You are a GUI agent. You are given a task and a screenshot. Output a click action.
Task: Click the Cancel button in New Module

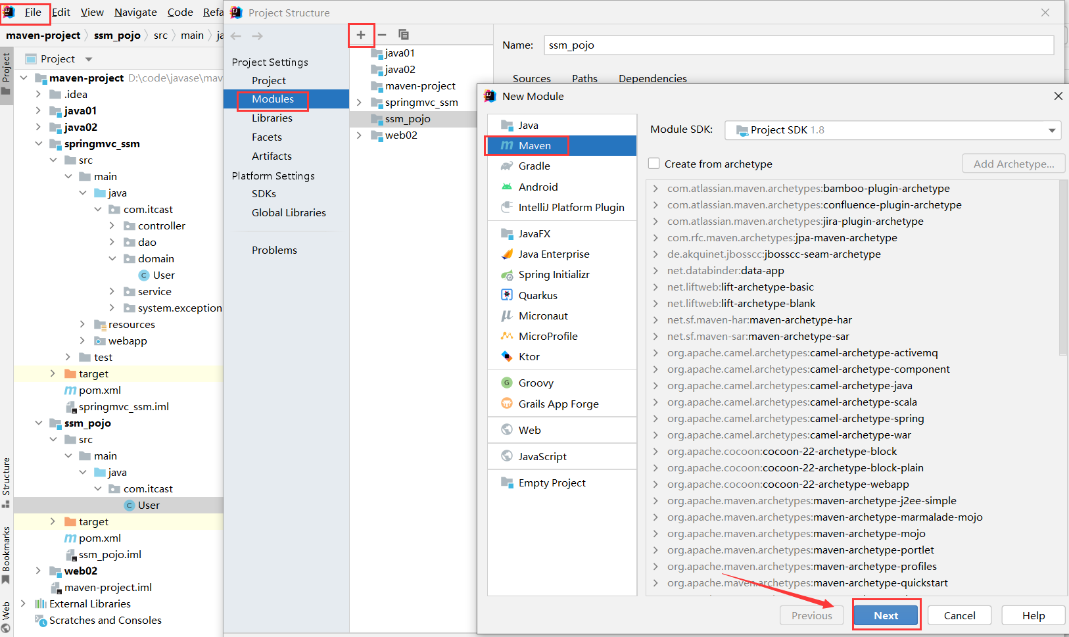[959, 615]
